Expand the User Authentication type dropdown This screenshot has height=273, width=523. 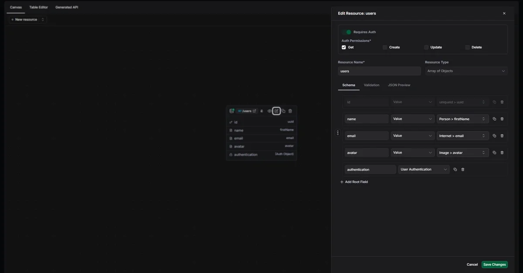point(424,169)
